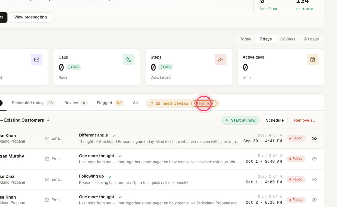Image resolution: width=337 pixels, height=207 pixels.
Task: Click the Different angle subject line
Action: point(94,135)
